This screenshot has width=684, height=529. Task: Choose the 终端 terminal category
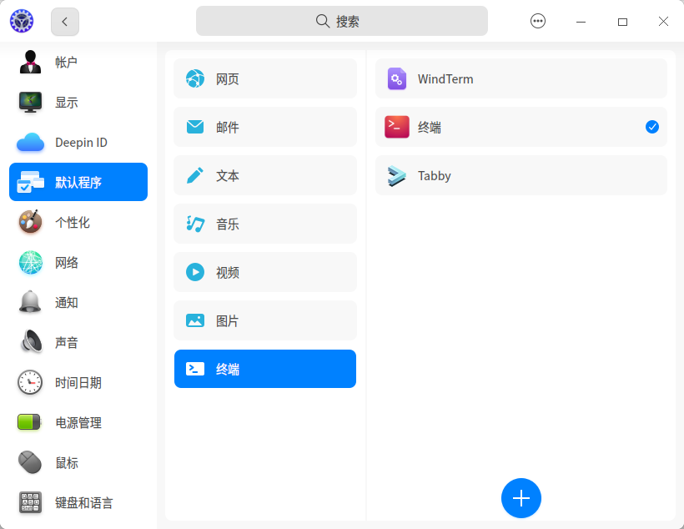265,369
